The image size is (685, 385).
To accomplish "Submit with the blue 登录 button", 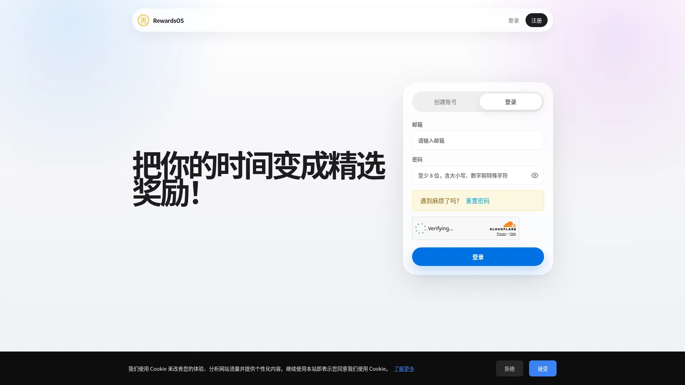I will click(x=478, y=257).
